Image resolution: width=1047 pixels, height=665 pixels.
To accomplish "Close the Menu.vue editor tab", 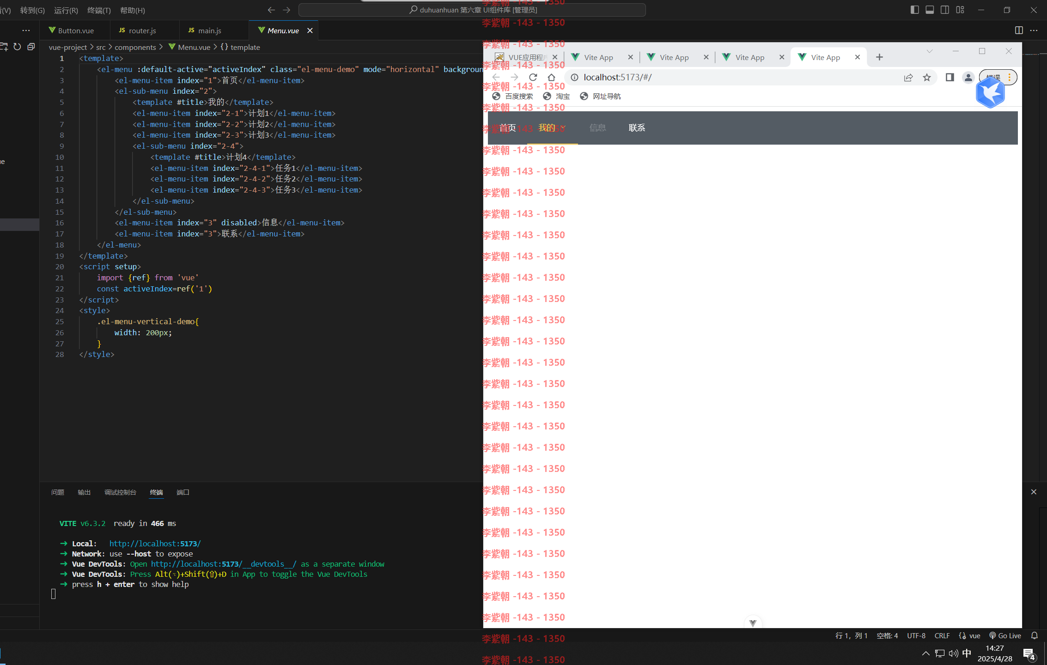I will click(310, 30).
